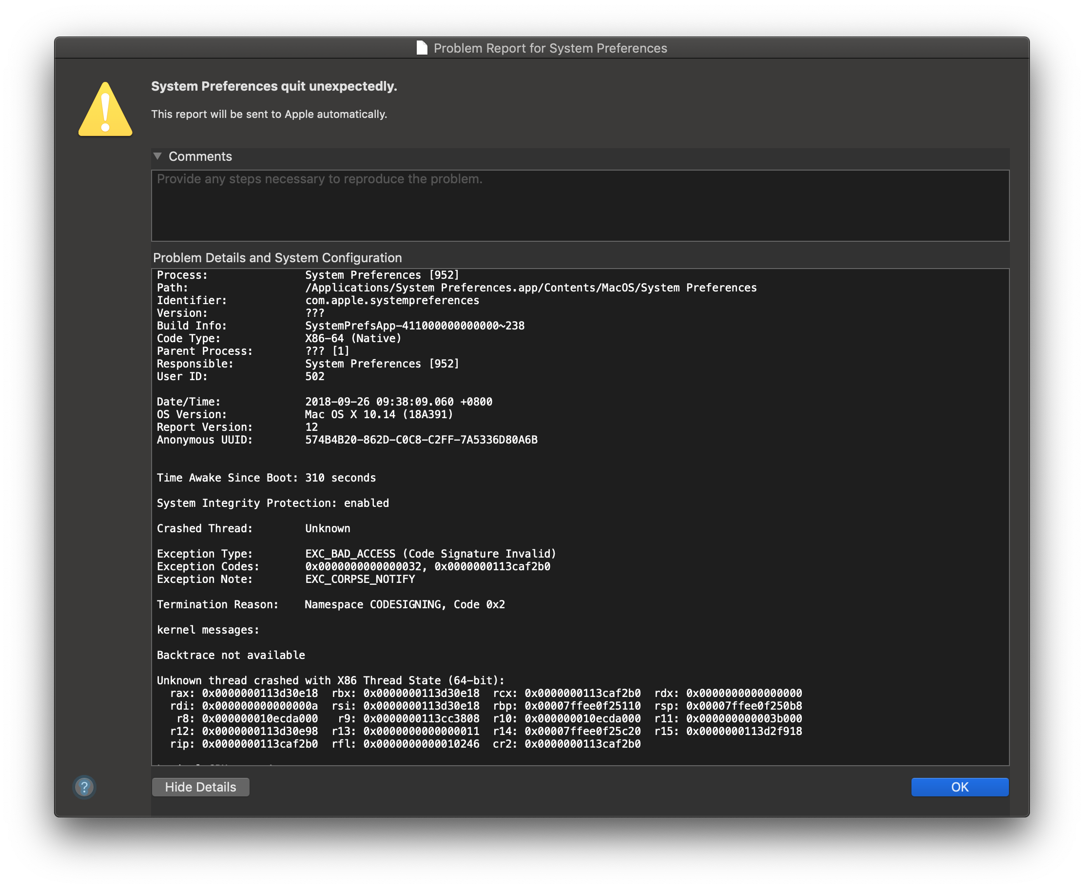Click the document icon in title bar

[x=422, y=48]
